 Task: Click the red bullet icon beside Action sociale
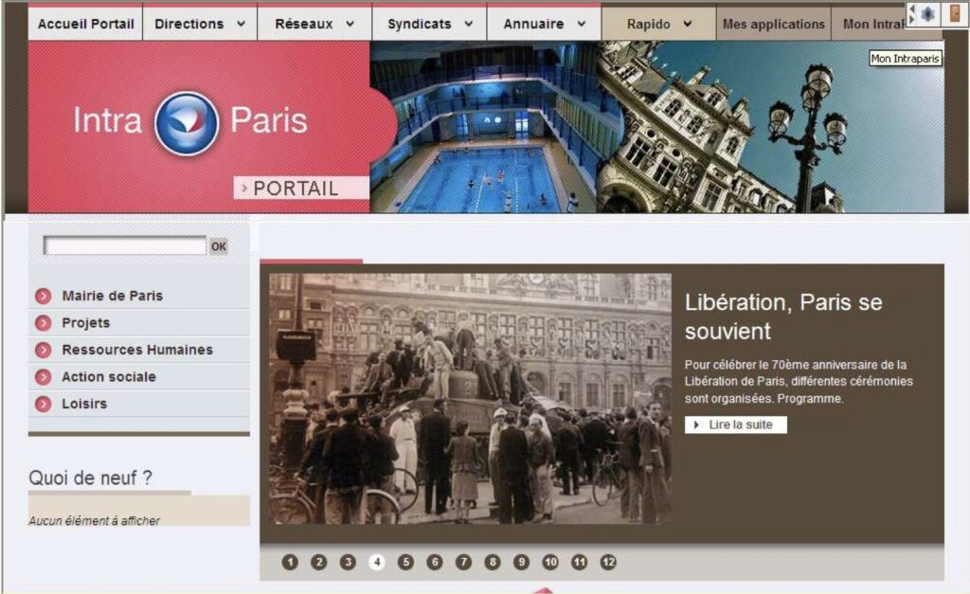[x=44, y=377]
